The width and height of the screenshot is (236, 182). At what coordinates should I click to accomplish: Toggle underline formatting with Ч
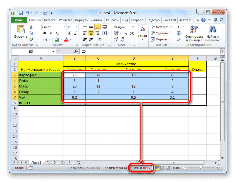[58, 32]
